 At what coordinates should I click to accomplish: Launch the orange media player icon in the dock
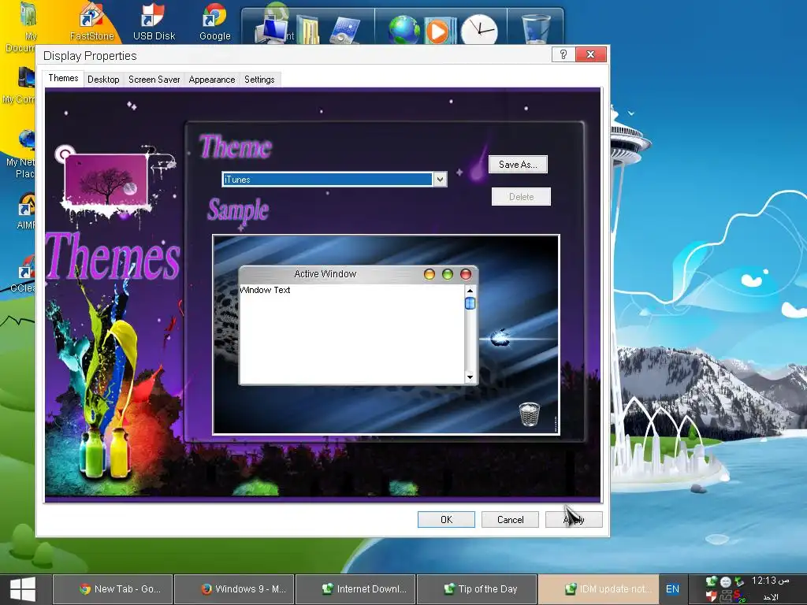click(438, 31)
